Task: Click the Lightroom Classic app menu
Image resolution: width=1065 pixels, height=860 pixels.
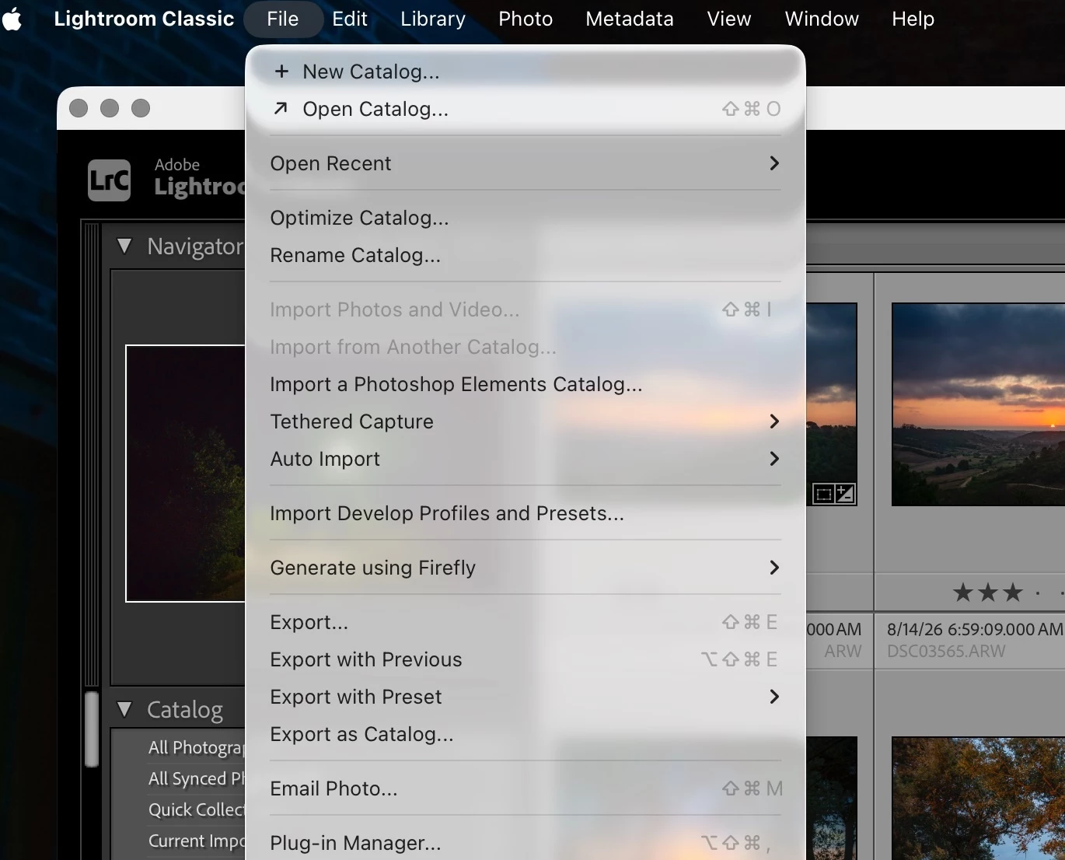Action: pyautogui.click(x=144, y=19)
